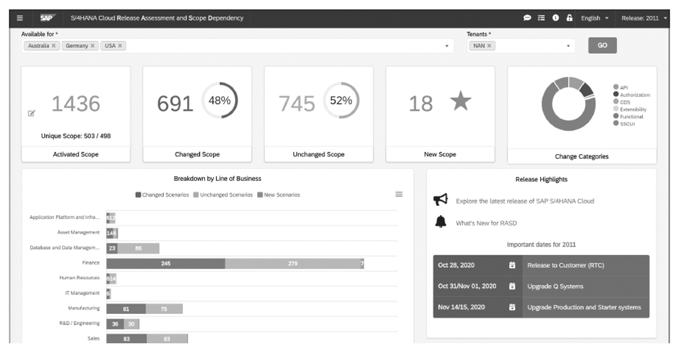Open the New Scope card footer
The height and width of the screenshot is (353, 676).
pos(440,154)
